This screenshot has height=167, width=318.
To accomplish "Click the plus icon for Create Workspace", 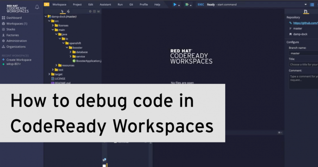I will click(x=3, y=60).
